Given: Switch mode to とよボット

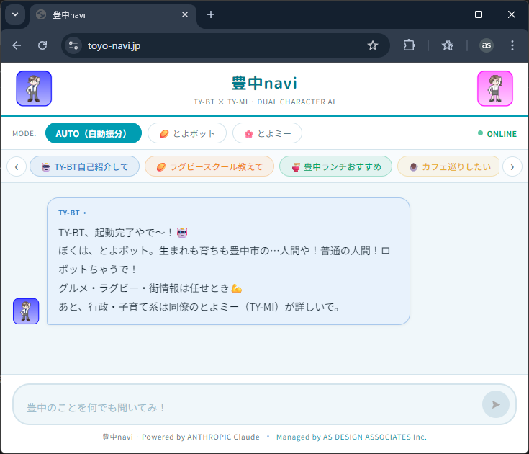Looking at the screenshot, I should [187, 133].
